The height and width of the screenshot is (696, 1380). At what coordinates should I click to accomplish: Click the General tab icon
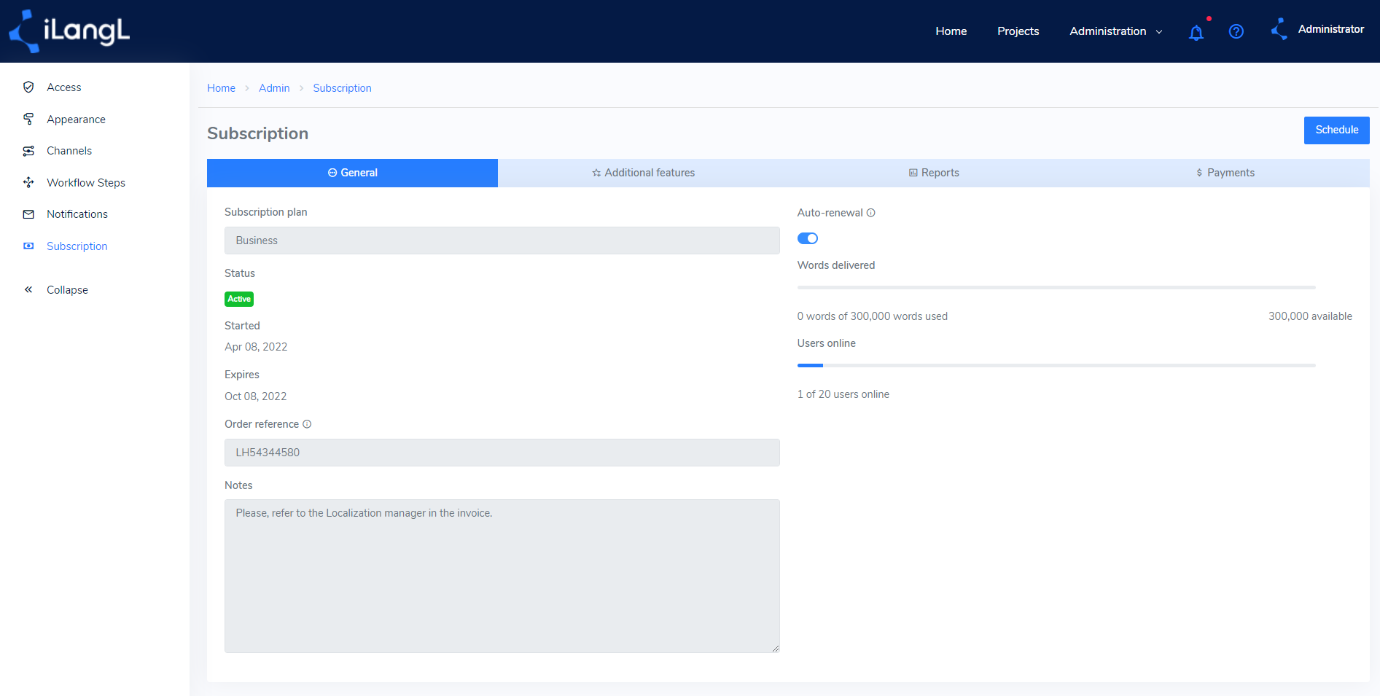pyautogui.click(x=332, y=173)
